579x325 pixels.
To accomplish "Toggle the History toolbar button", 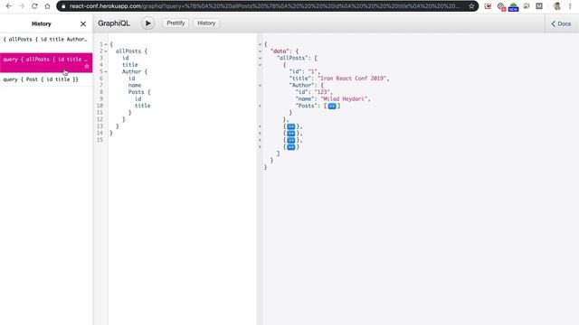I will [x=206, y=23].
